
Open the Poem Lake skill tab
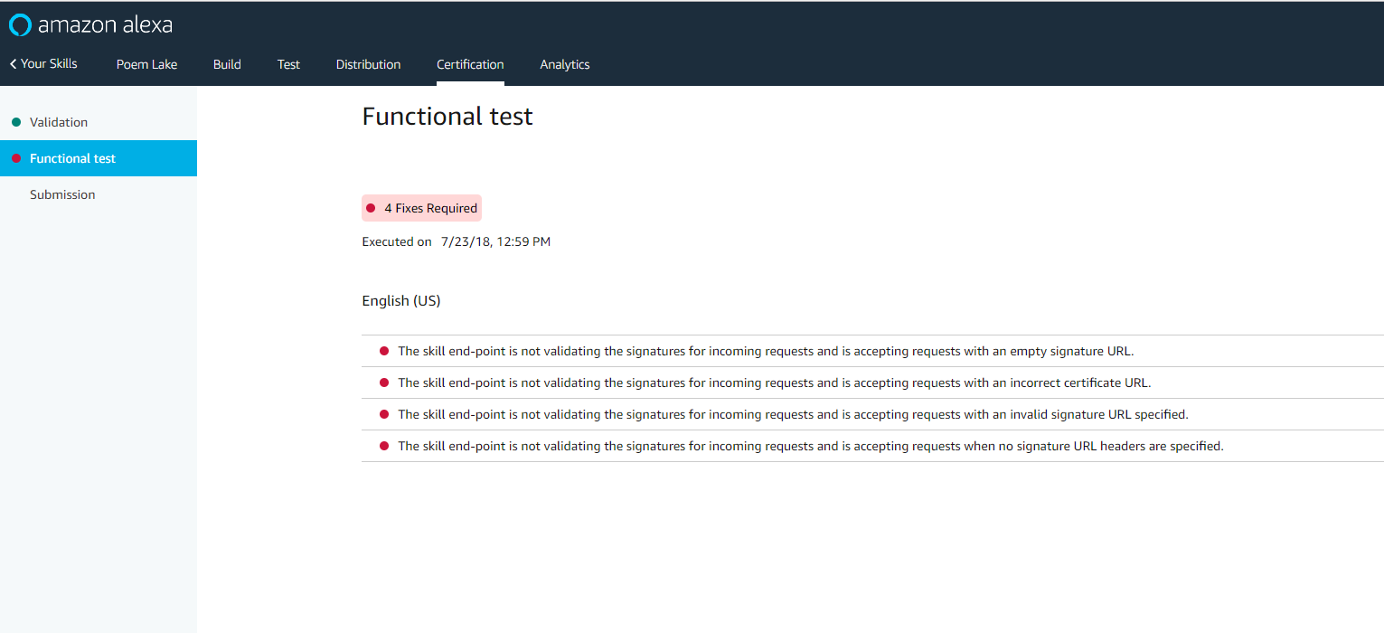pos(146,64)
